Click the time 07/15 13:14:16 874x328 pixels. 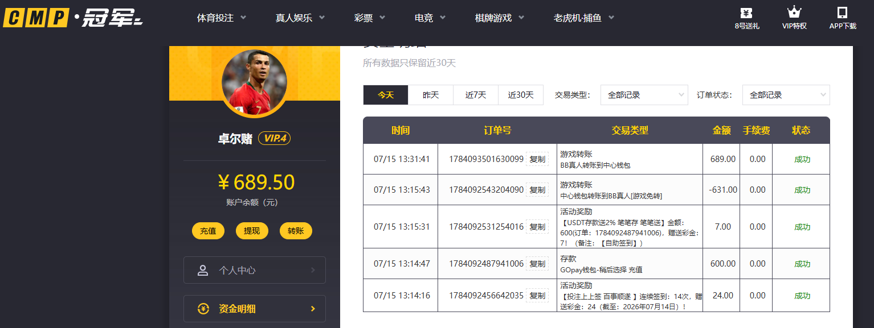click(402, 296)
